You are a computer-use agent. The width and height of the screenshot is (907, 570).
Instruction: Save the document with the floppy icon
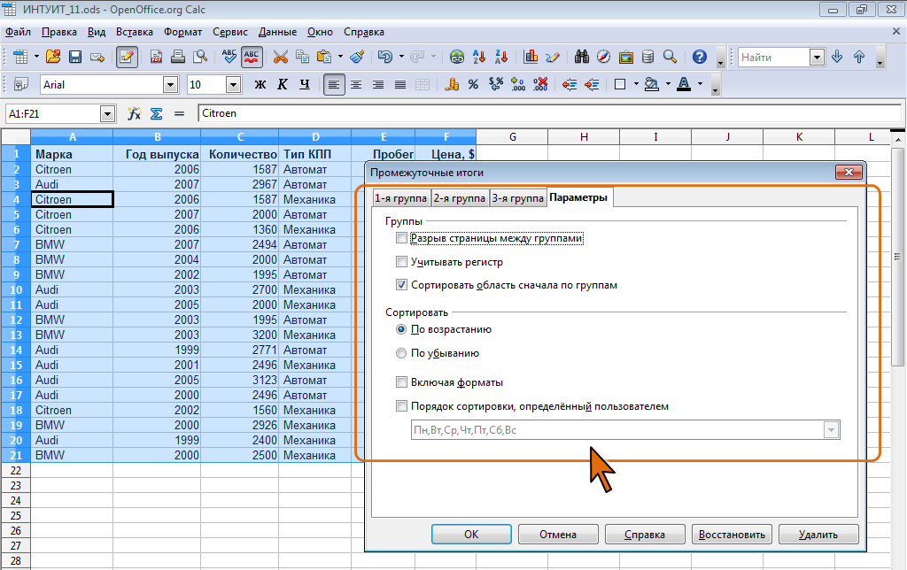[75, 57]
